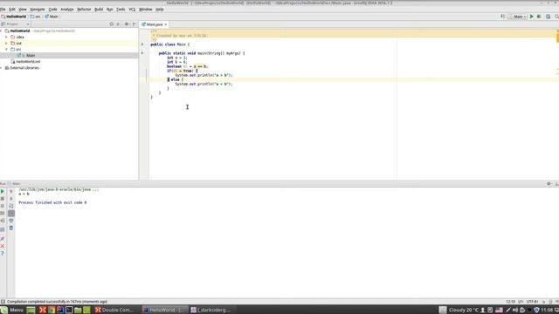Select the Main.java editor tab

click(x=155, y=24)
